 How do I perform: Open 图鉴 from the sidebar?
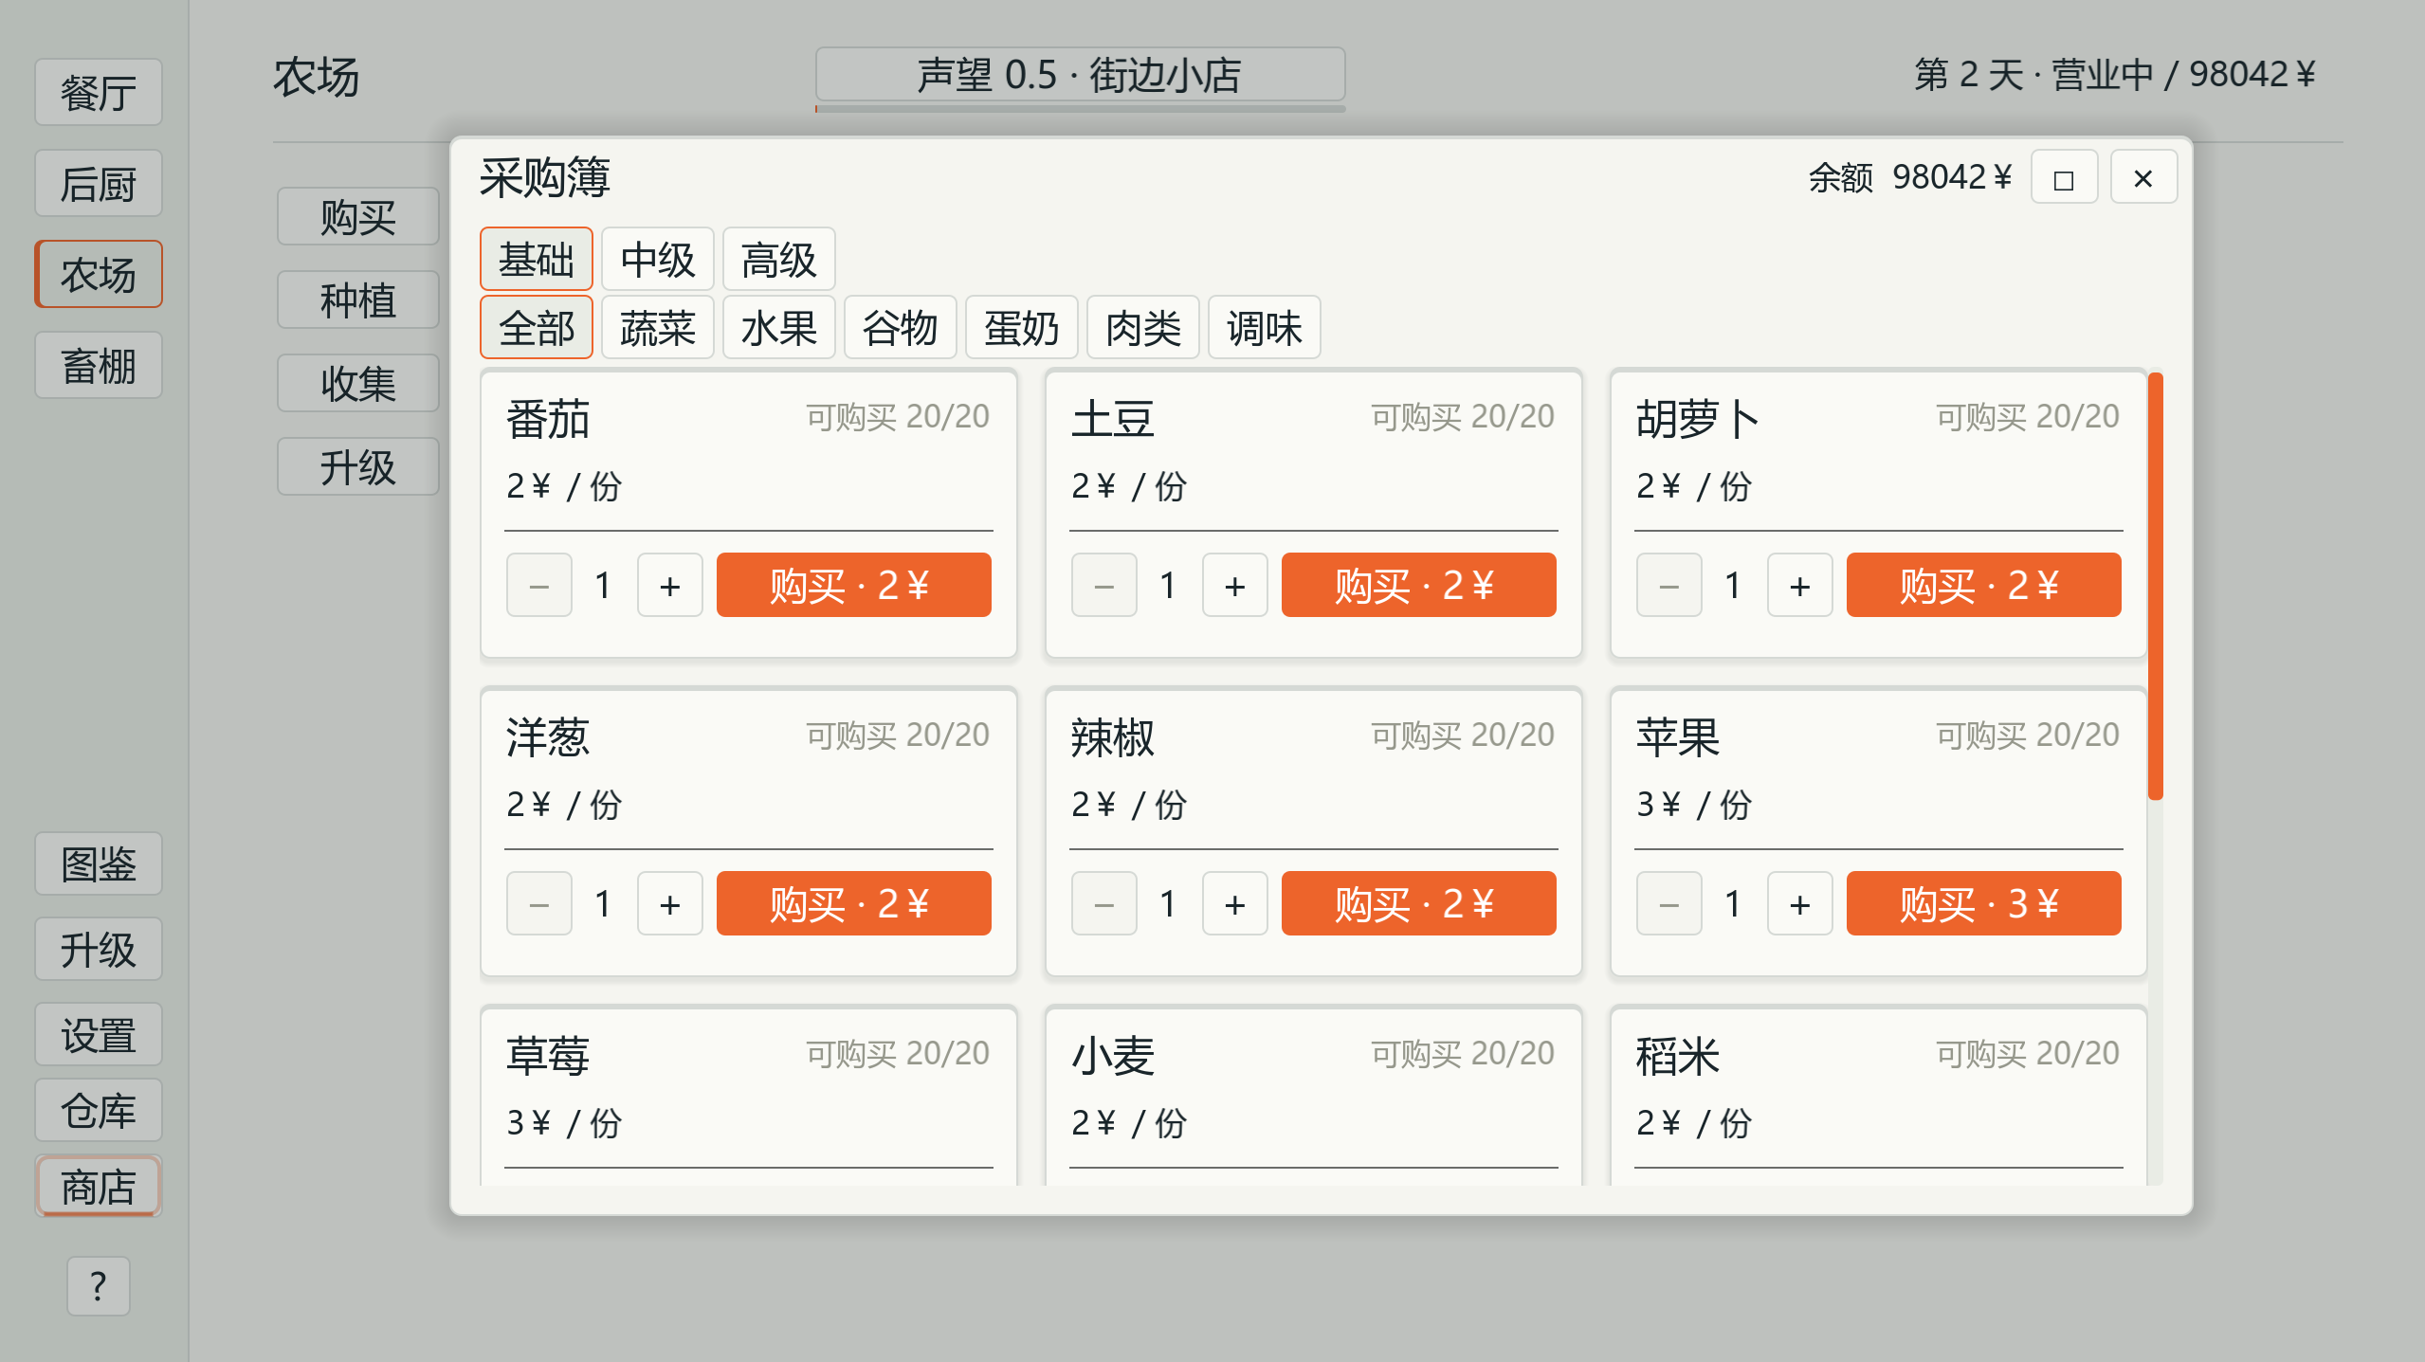(99, 863)
